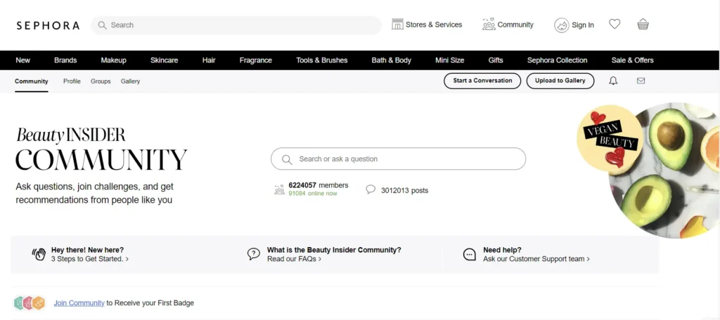Click the waving hand icon
720x320 pixels.
click(39, 254)
